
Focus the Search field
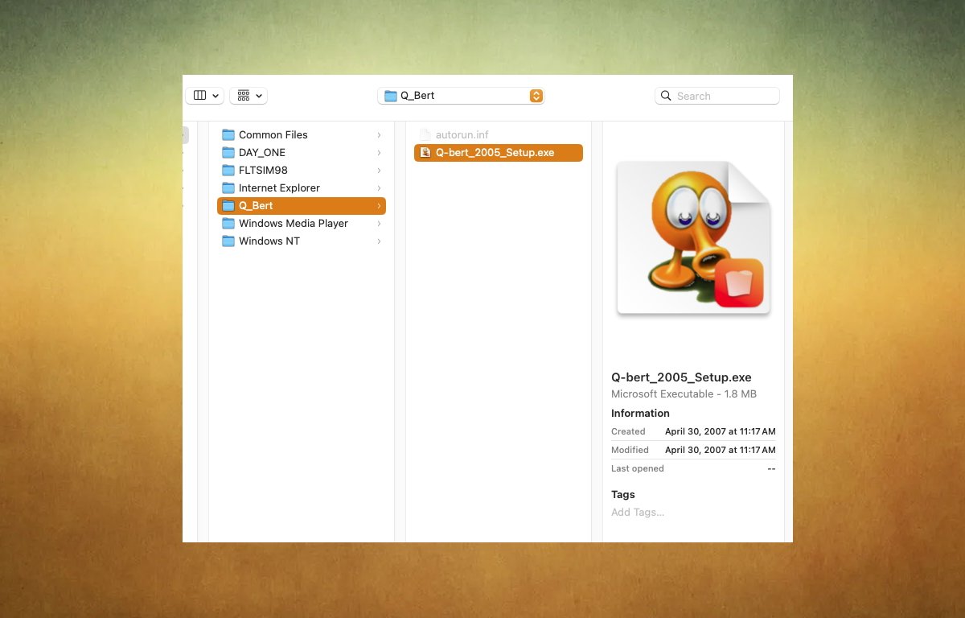(717, 96)
